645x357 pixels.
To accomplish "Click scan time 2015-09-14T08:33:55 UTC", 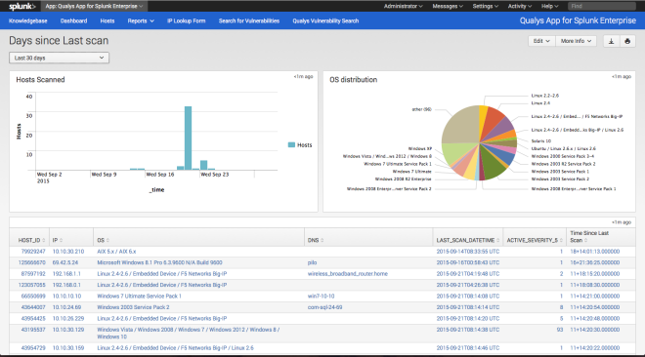I will tap(468, 252).
